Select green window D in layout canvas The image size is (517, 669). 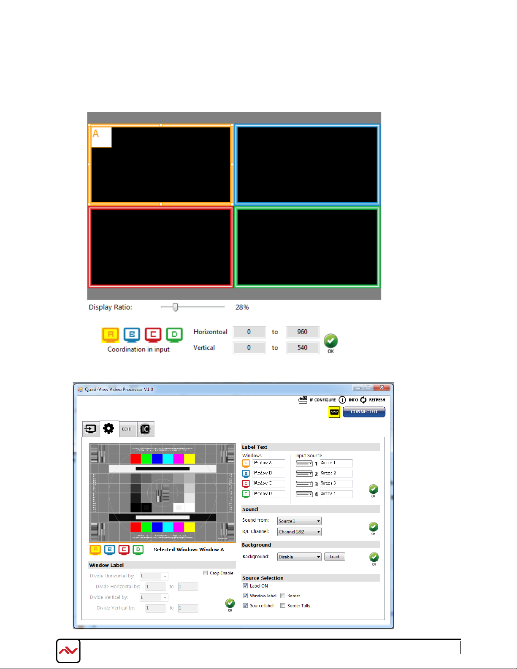click(307, 246)
